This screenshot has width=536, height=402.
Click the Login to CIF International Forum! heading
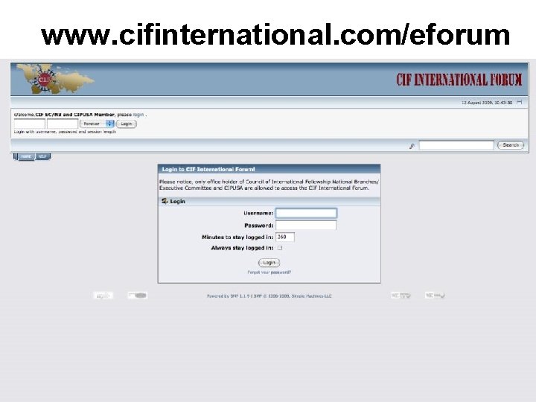tap(208, 169)
